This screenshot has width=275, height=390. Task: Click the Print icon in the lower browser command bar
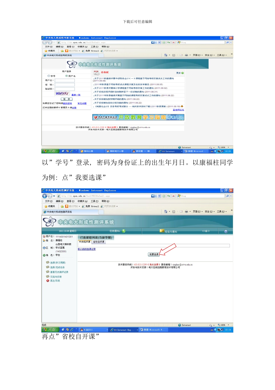coord(186,212)
